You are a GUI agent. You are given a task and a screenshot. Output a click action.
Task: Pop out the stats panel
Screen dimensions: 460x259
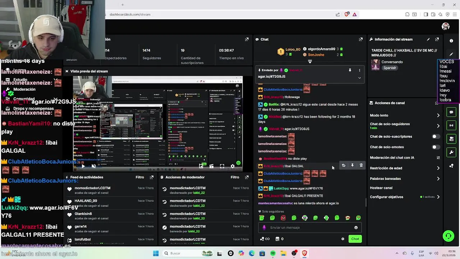(247, 39)
